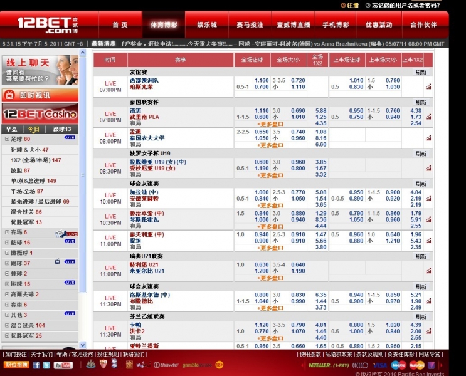Open the 赛马投注 navigation menu
This screenshot has height=376, width=466.
250,24
